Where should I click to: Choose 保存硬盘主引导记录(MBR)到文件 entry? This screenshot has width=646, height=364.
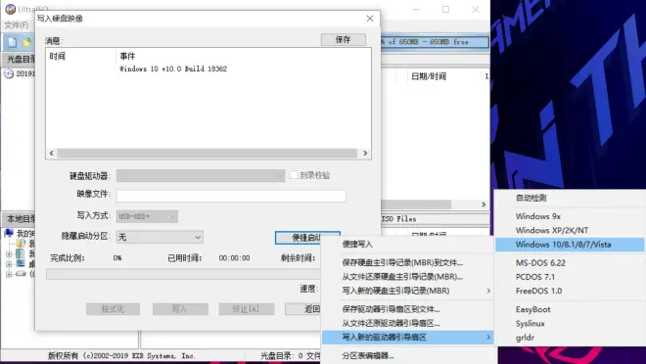(402, 262)
